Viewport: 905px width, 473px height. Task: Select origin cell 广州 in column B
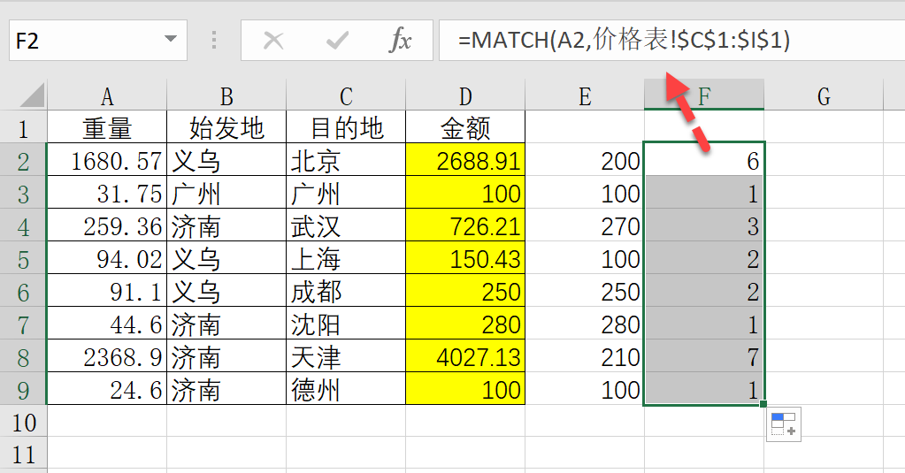click(226, 193)
